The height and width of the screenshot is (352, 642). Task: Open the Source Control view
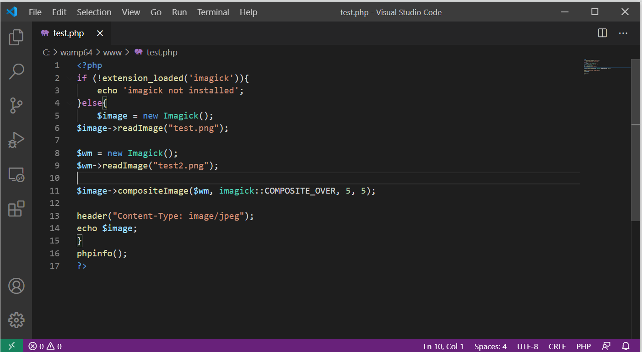(x=16, y=105)
